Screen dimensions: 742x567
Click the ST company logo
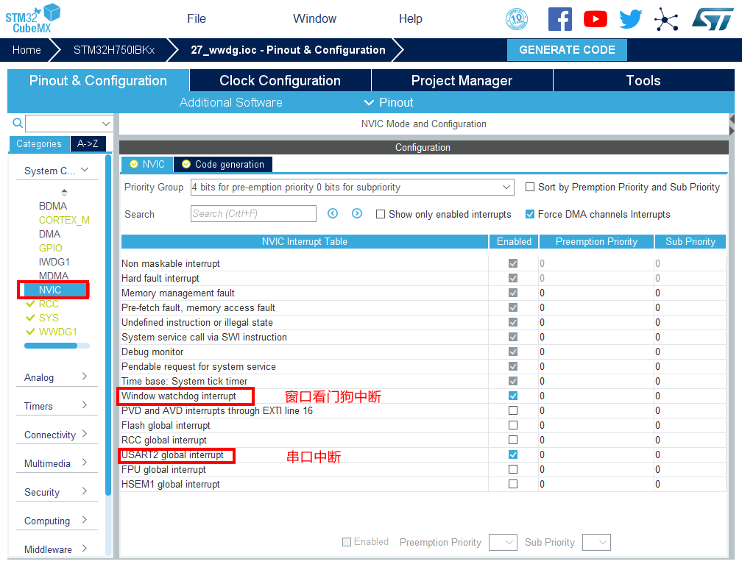tap(712, 19)
